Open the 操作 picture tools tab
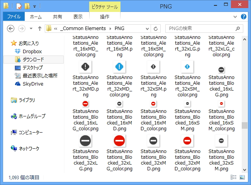Image resolution: width=251 pixels, height=185 pixels. click(x=105, y=17)
